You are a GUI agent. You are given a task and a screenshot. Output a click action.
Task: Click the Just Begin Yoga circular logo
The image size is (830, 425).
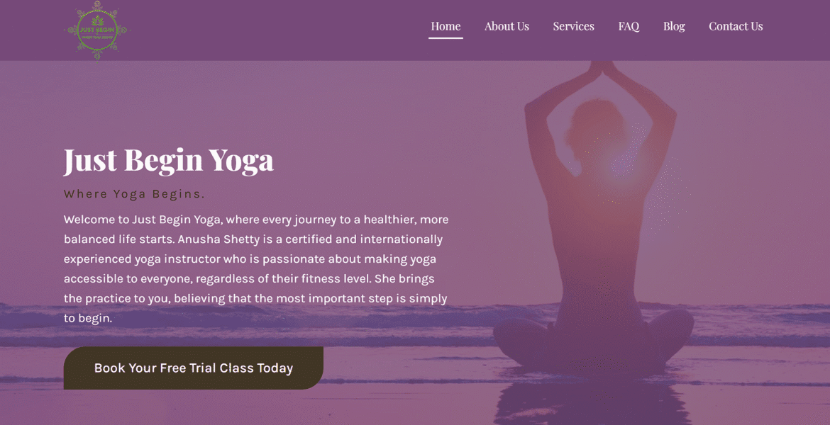[97, 30]
